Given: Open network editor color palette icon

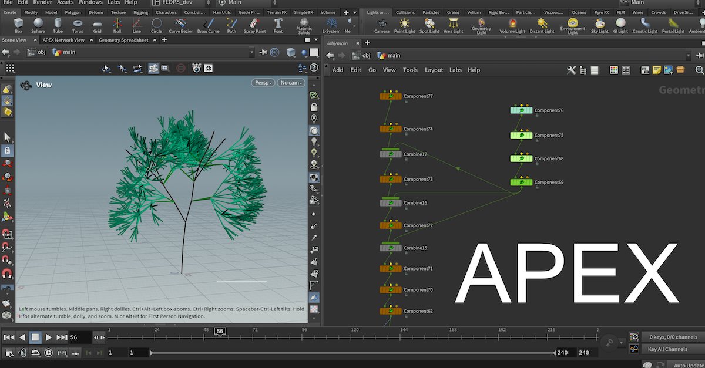Looking at the screenshot, I should click(613, 70).
